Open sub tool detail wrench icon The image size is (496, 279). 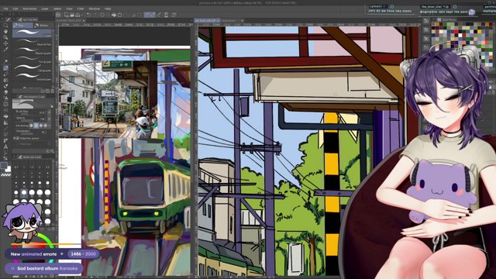[52, 150]
